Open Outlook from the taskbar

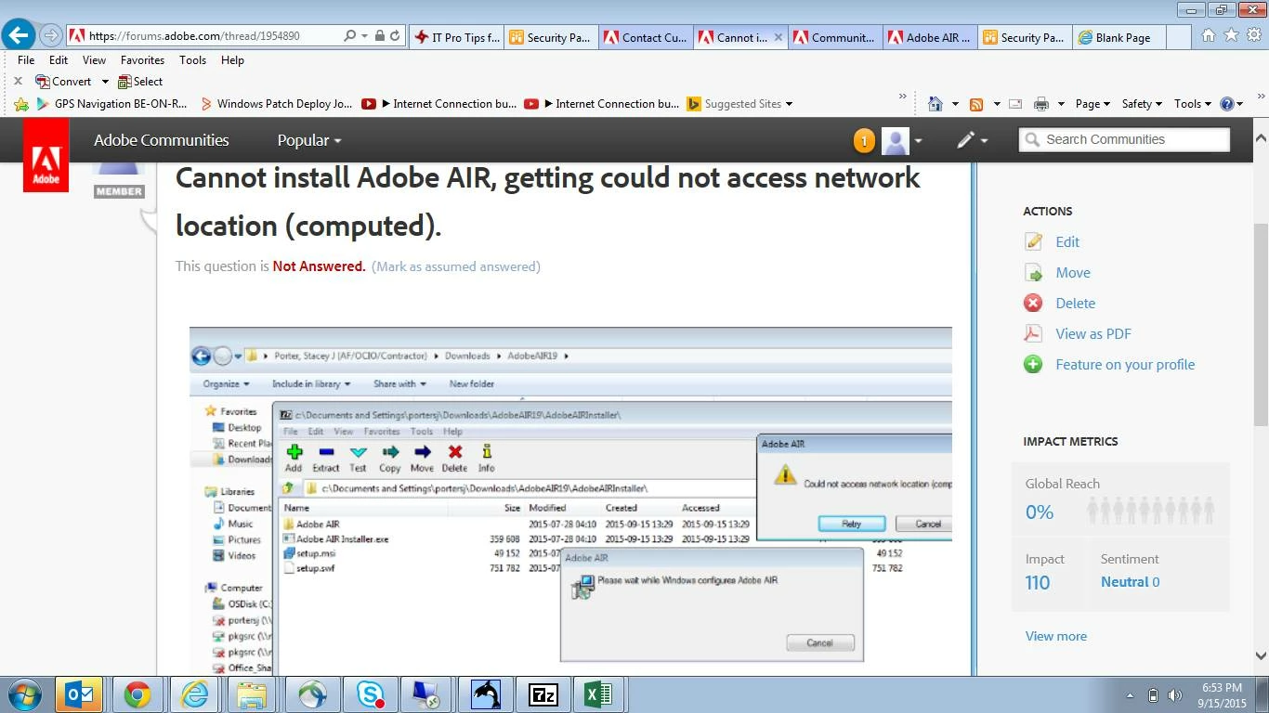tap(79, 694)
